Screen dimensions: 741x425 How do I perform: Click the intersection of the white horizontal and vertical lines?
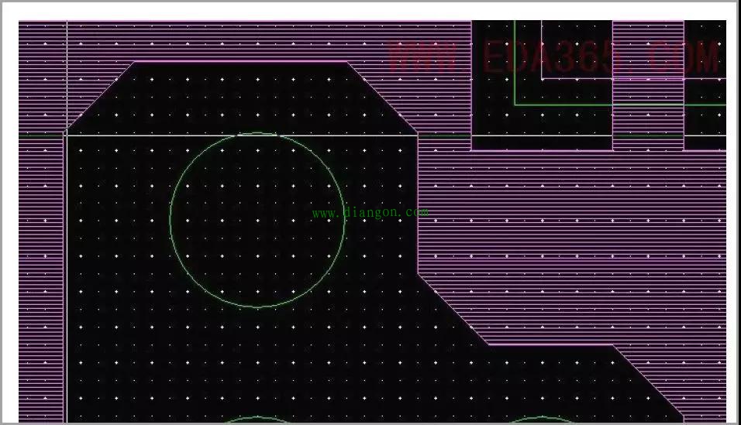(x=67, y=135)
